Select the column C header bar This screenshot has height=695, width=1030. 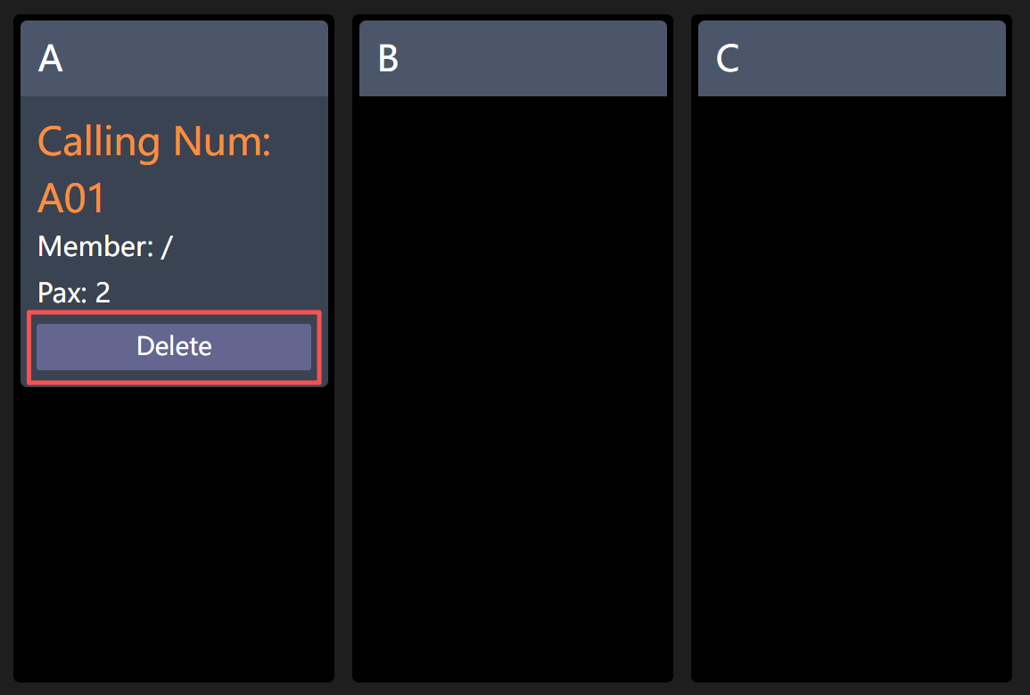[x=852, y=58]
